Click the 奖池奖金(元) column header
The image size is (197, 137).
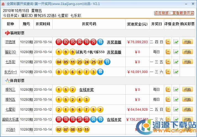pos(137,24)
